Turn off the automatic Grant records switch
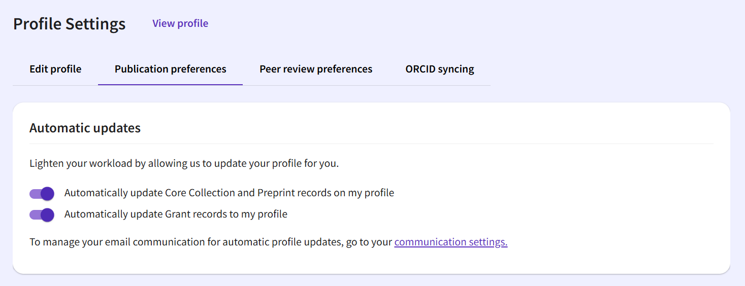The height and width of the screenshot is (286, 745). click(x=42, y=214)
